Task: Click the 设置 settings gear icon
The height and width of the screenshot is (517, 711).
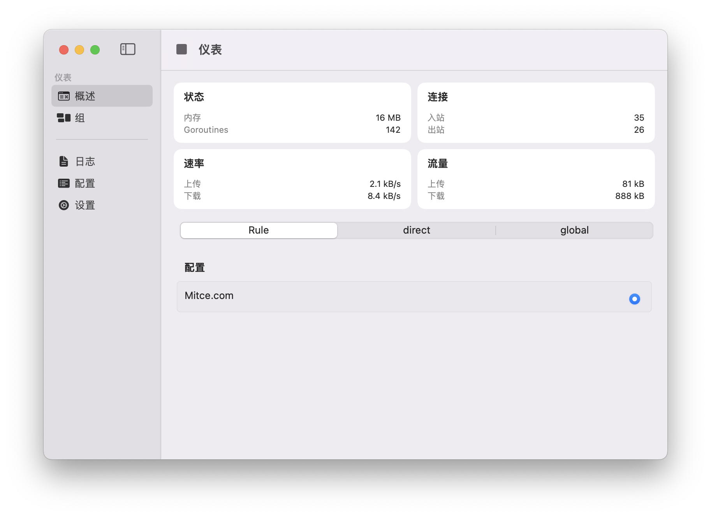Action: click(64, 205)
